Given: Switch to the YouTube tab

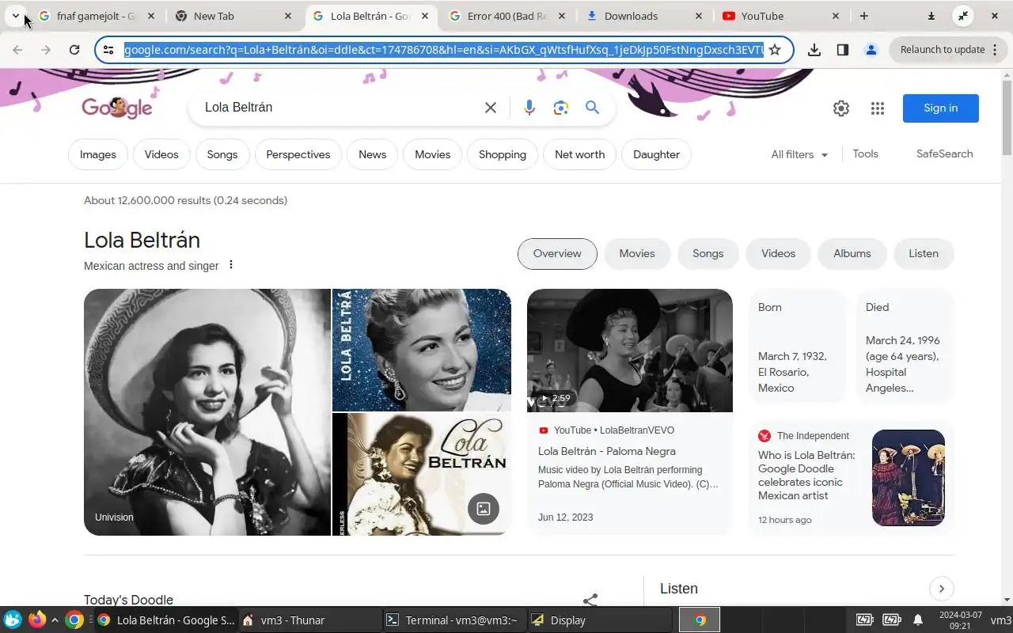Looking at the screenshot, I should click(782, 16).
